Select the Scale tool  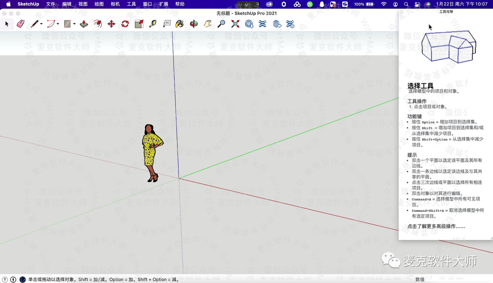139,24
